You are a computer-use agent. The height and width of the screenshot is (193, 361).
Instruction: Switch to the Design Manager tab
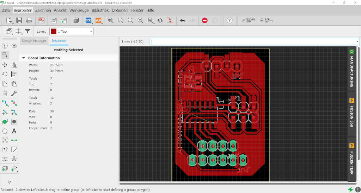[x=34, y=41]
